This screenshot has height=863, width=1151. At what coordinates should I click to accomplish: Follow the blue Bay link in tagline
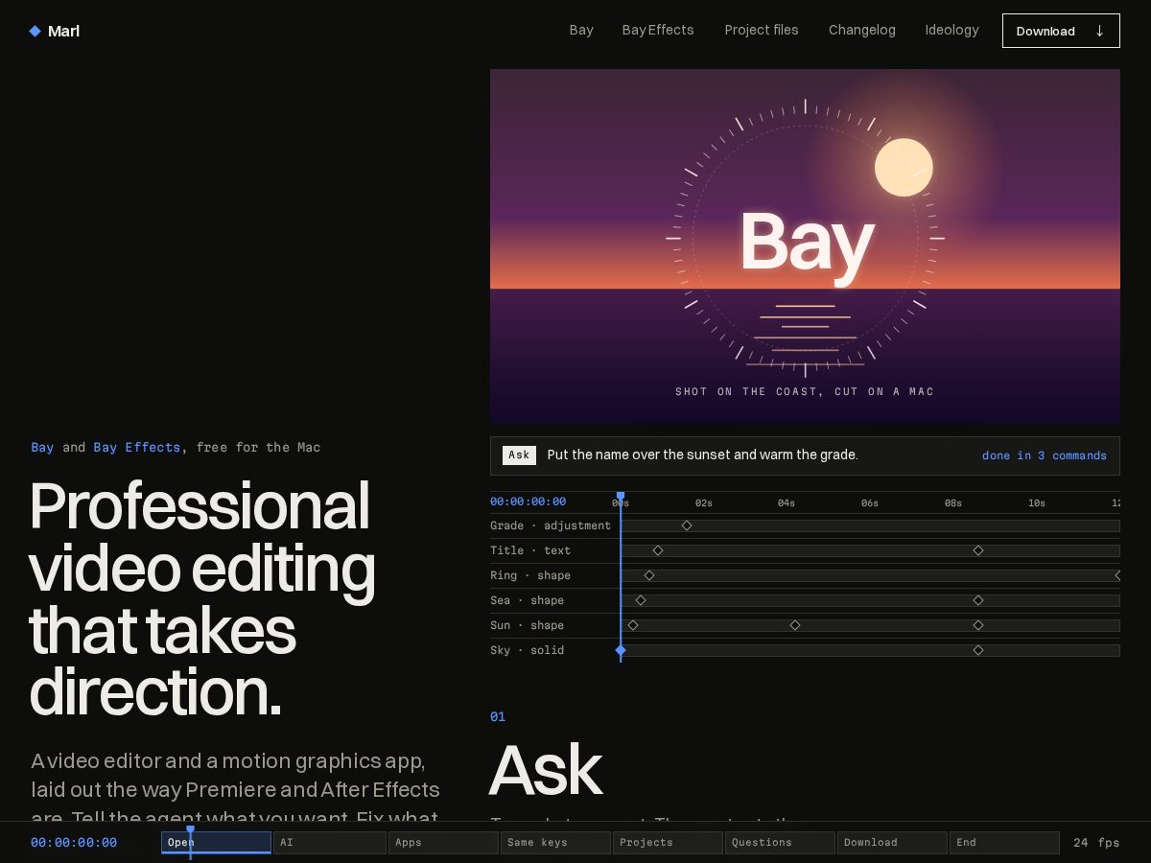pos(42,447)
